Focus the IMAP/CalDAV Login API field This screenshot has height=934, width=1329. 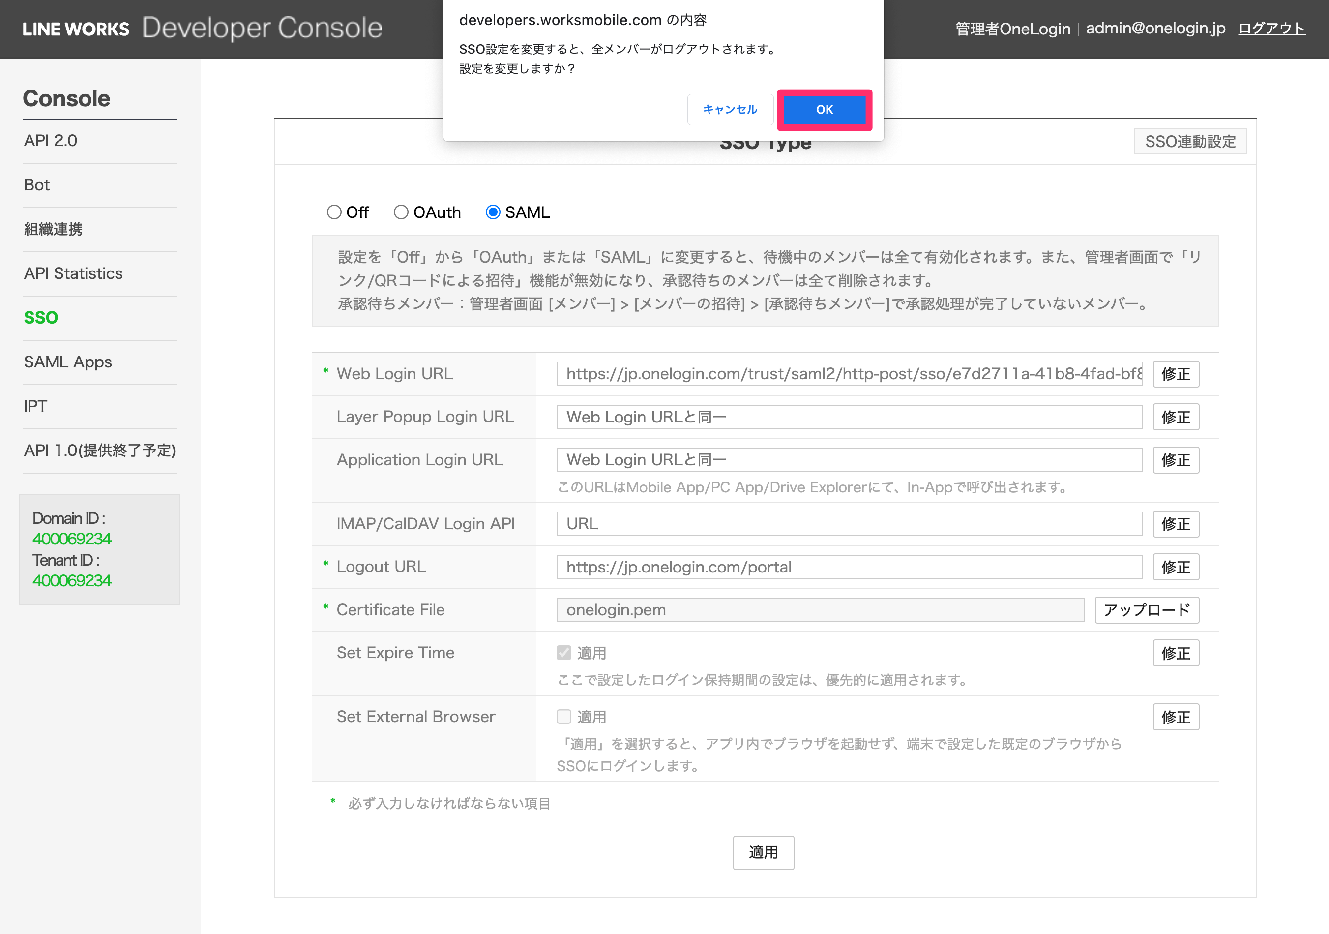point(849,524)
